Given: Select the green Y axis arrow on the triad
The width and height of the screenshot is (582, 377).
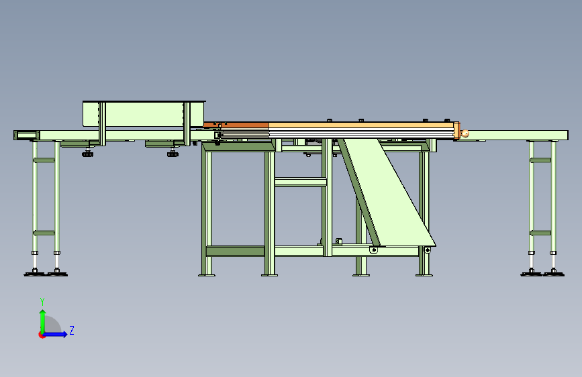Looking at the screenshot, I should pyautogui.click(x=43, y=321).
